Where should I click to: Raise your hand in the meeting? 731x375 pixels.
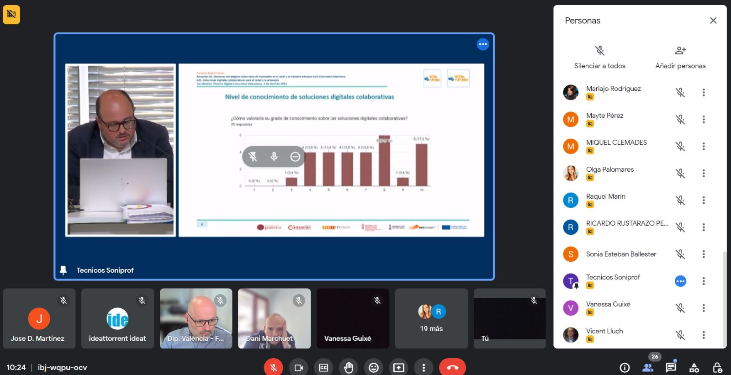point(349,367)
